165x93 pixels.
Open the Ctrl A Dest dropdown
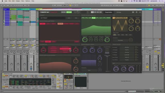127,52
